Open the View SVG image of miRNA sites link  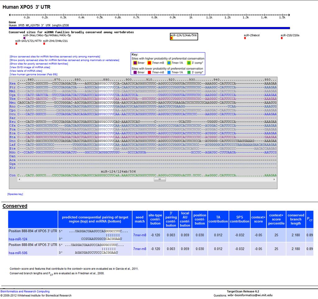click(30, 67)
